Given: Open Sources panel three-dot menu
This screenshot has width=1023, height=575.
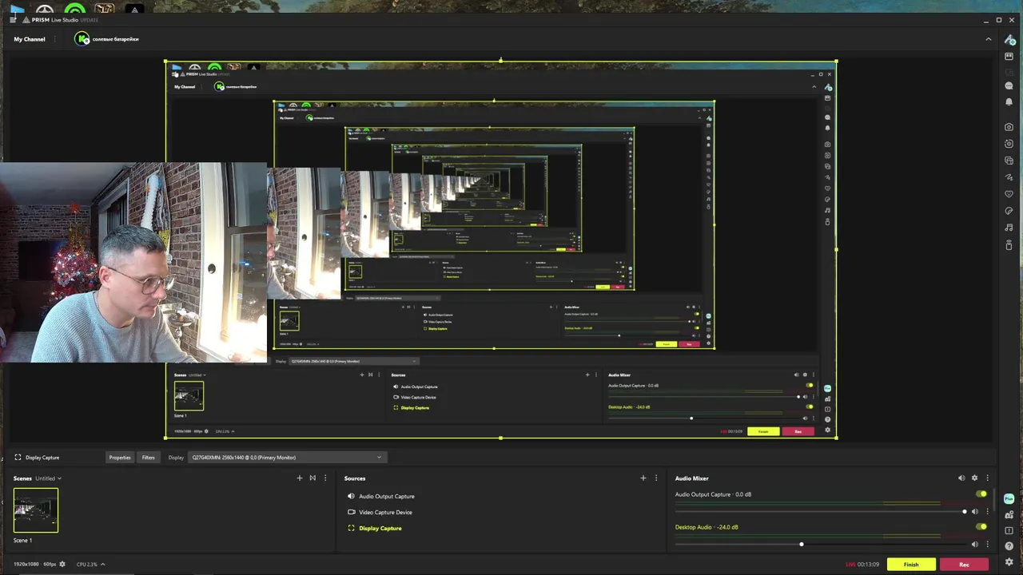Looking at the screenshot, I should pyautogui.click(x=656, y=478).
